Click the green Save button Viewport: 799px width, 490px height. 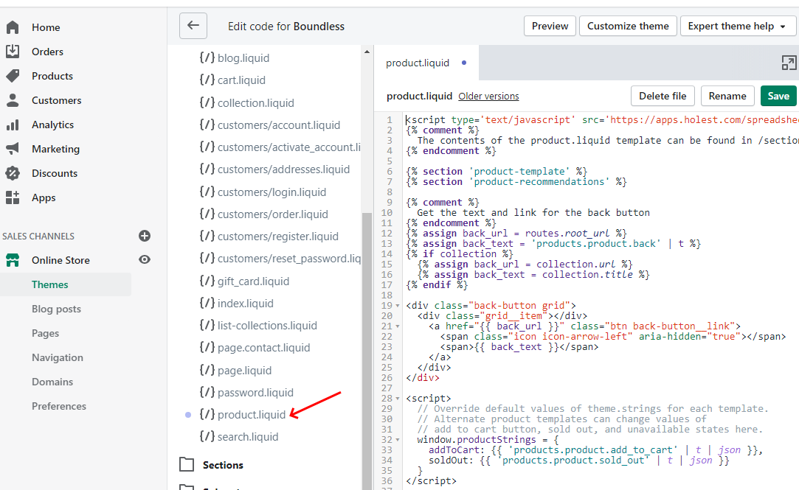(x=778, y=96)
